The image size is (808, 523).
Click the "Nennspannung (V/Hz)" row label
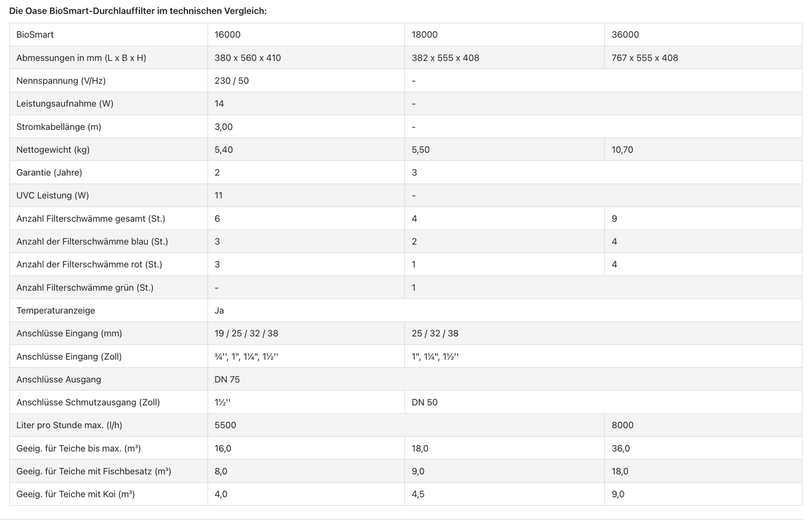click(x=61, y=81)
